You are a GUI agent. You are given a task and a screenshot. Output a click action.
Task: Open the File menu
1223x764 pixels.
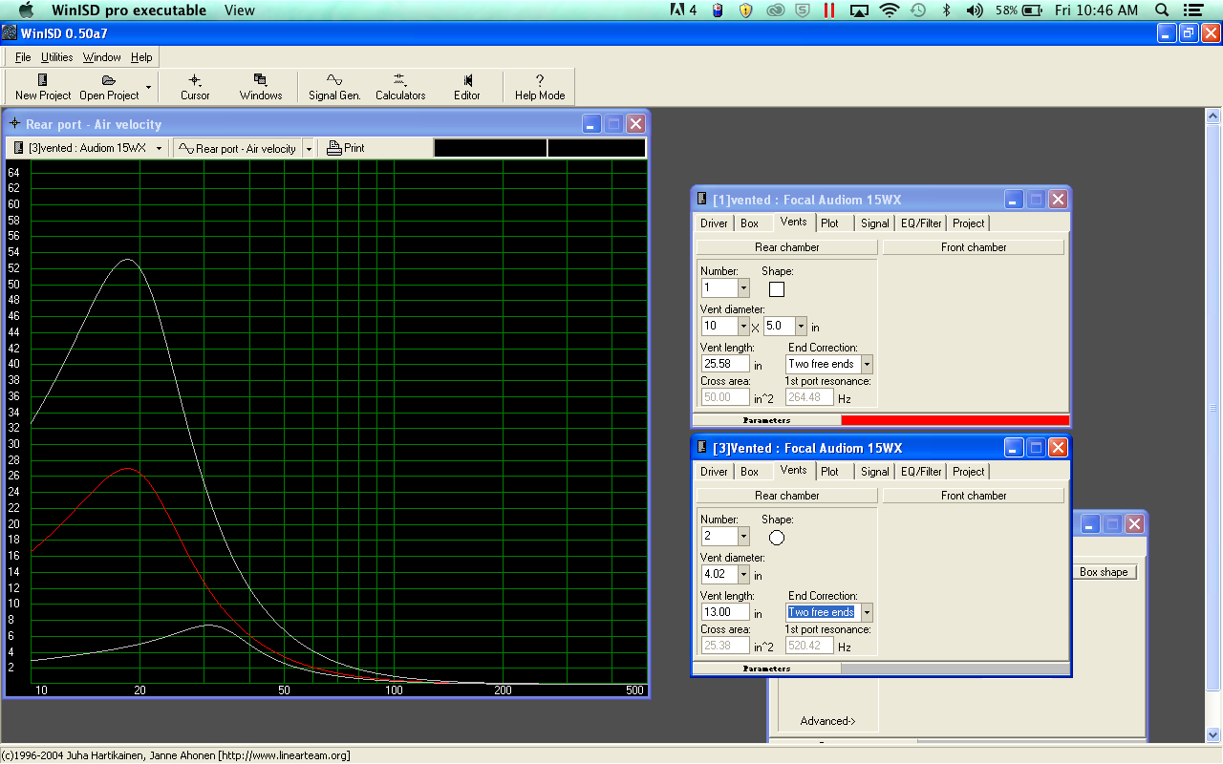(23, 57)
